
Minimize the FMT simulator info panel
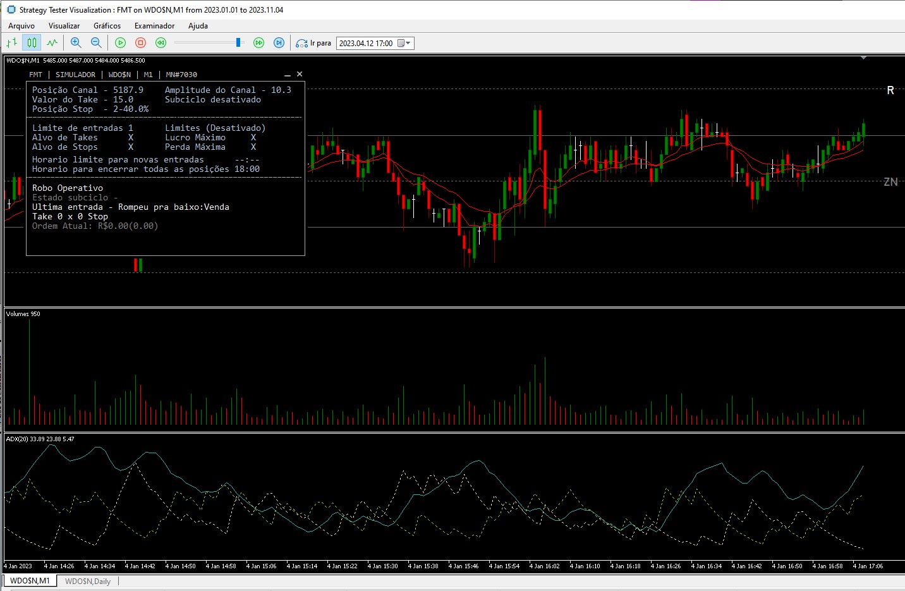coord(288,75)
